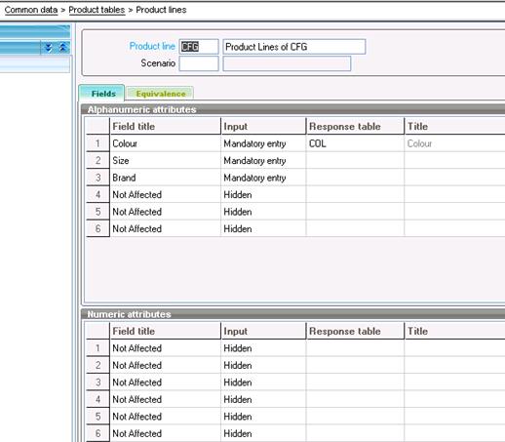Switch to the Equivalence tab
Image resolution: width=505 pixels, height=442 pixels.
coord(161,94)
